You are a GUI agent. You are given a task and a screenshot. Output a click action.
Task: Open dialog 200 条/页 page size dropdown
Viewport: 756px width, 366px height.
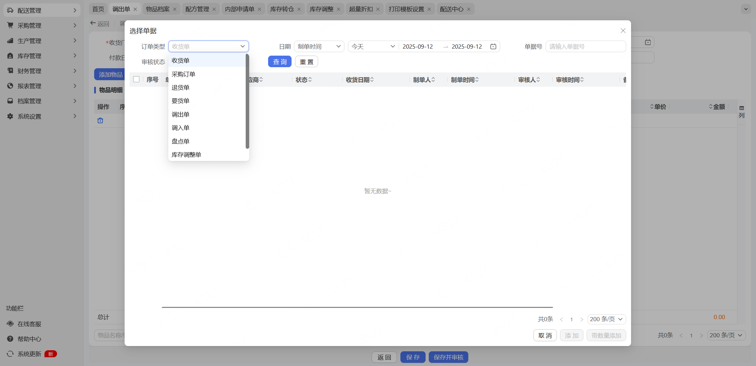607,319
